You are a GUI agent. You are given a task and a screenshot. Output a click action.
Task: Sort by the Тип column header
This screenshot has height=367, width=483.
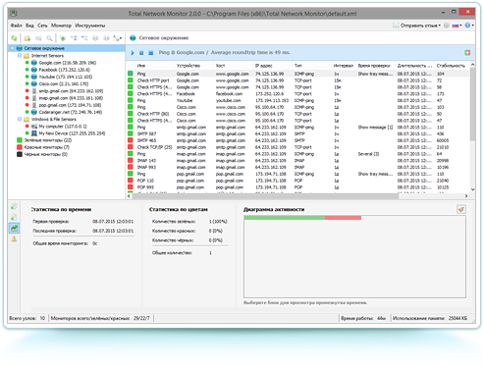(312, 66)
